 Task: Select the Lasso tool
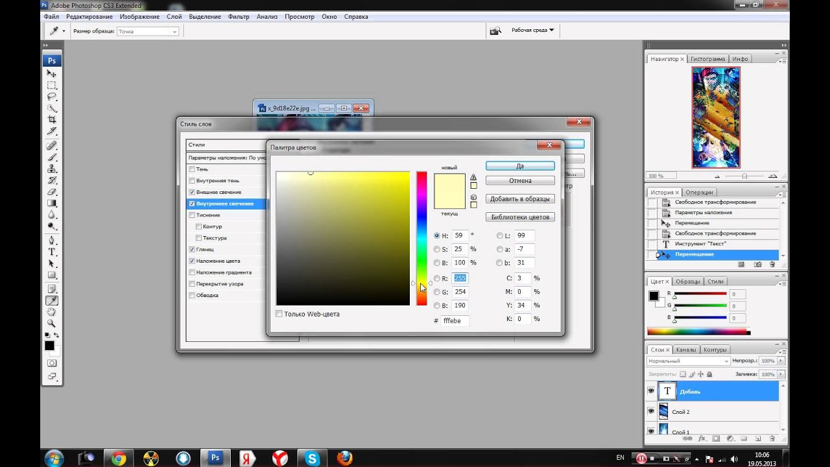tap(52, 97)
